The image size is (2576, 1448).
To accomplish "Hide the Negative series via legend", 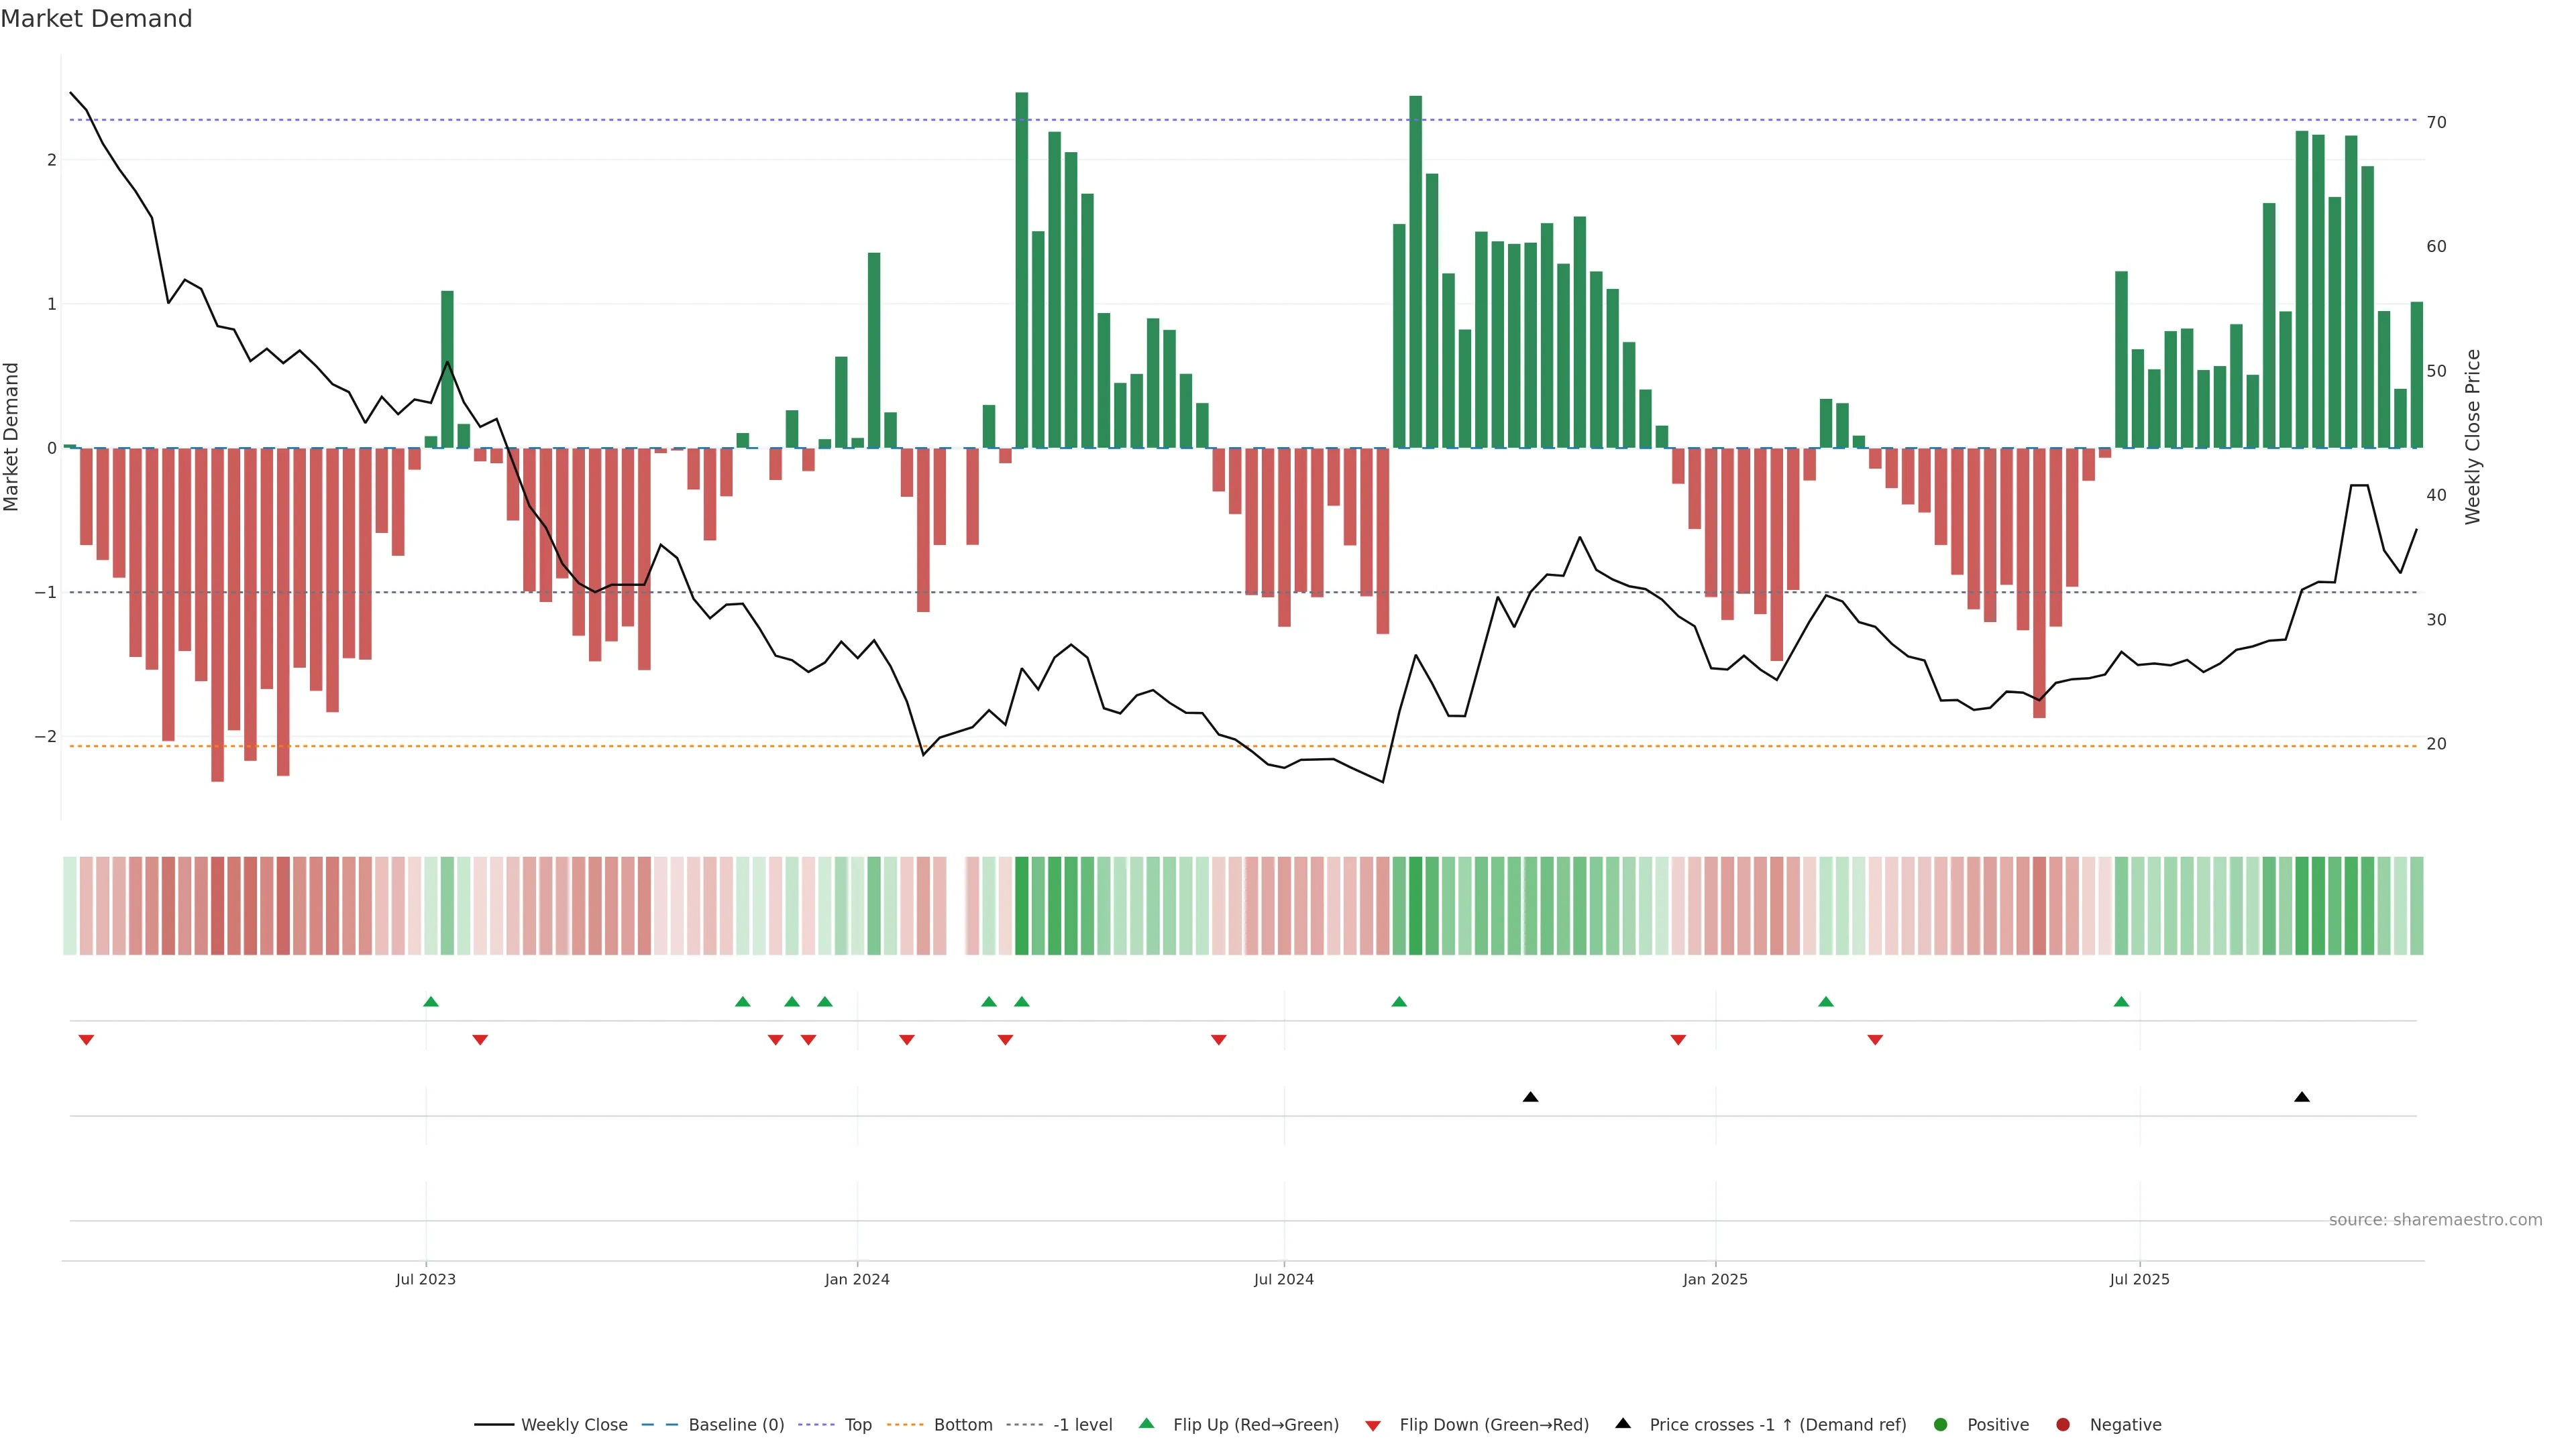I will tap(2125, 1425).
